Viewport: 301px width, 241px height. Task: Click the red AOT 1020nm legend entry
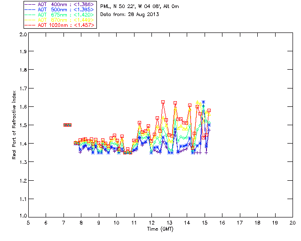(x=60, y=25)
